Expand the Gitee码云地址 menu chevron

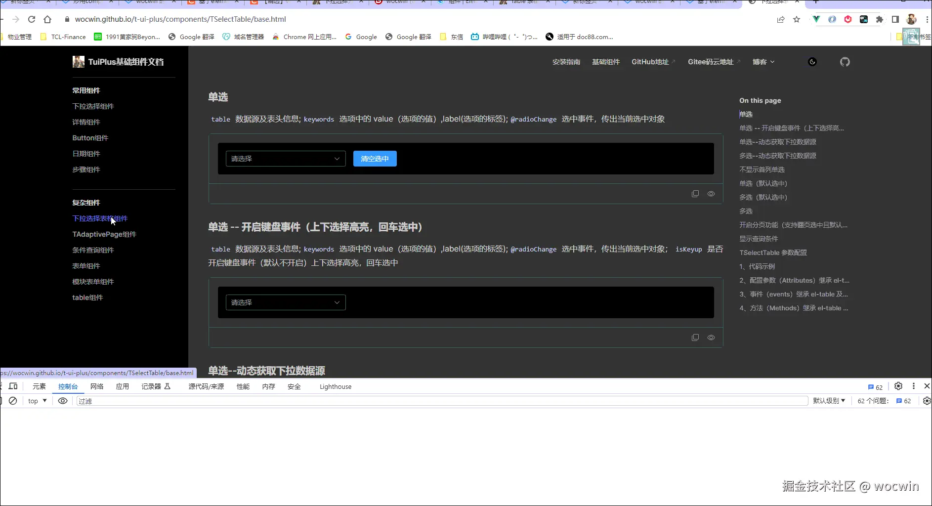(738, 62)
